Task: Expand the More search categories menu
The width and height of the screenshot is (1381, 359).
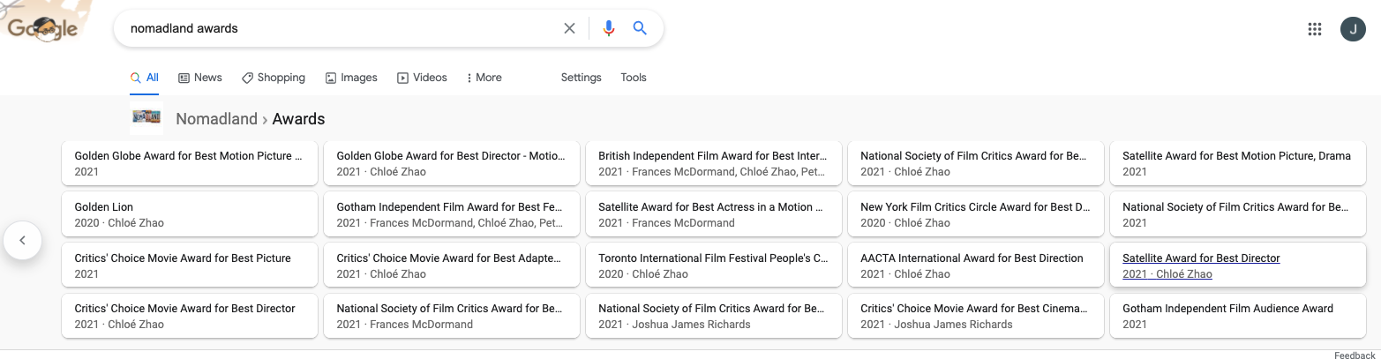Action: pyautogui.click(x=484, y=78)
